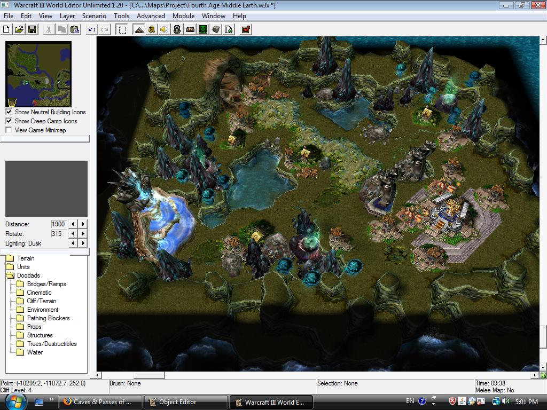Switch to Firefox Caves & Passes taskbar button
This screenshot has height=410, width=547.
pos(100,402)
